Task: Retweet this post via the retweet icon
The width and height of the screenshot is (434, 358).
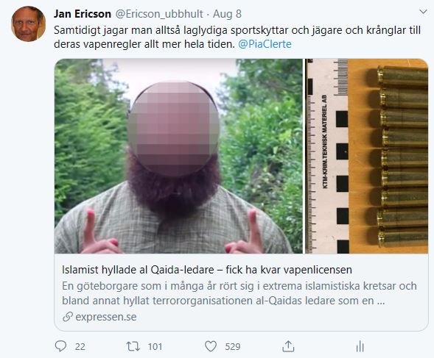Action: click(x=133, y=346)
